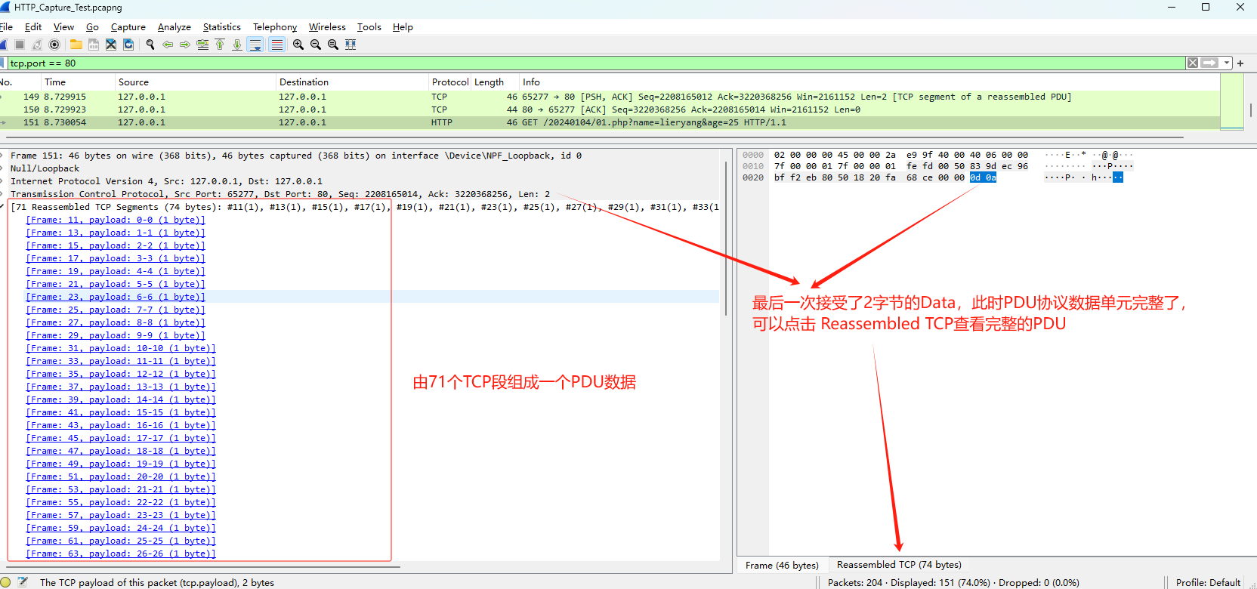This screenshot has height=589, width=1257.
Task: Sort packets by Time column
Action: coord(78,82)
